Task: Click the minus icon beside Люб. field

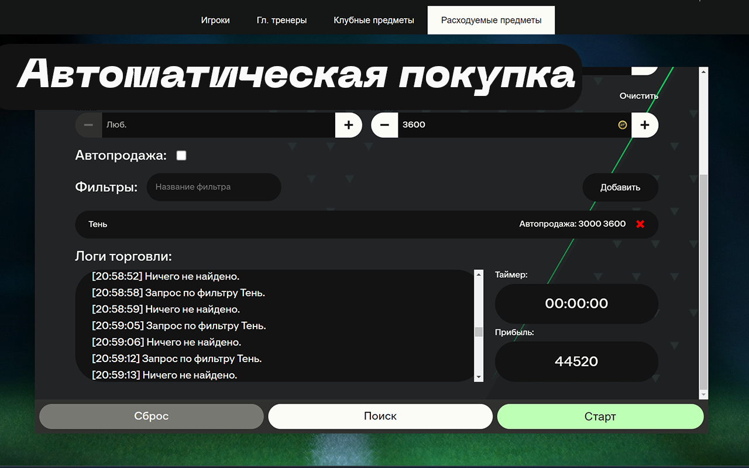Action: pos(88,125)
